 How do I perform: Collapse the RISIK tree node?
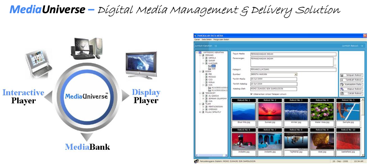[x=200, y=71]
